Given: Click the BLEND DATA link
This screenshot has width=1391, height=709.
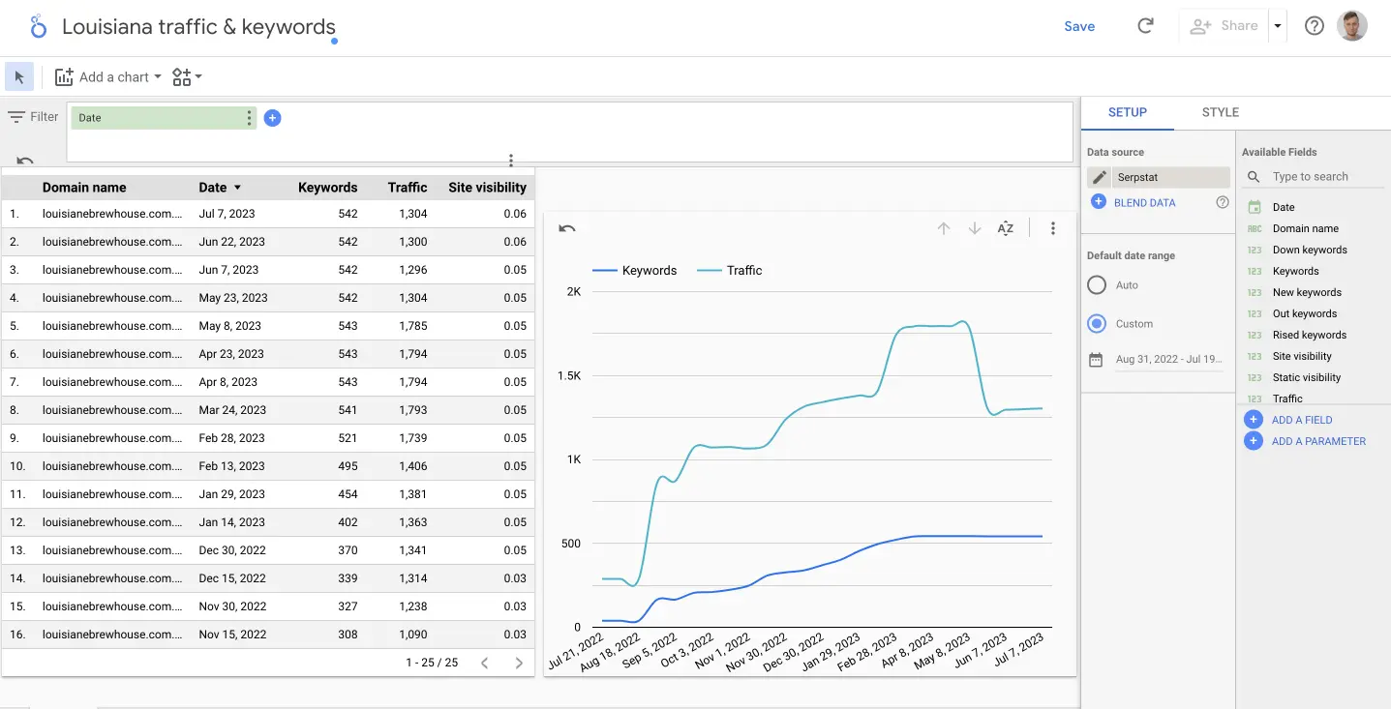Looking at the screenshot, I should tap(1144, 203).
